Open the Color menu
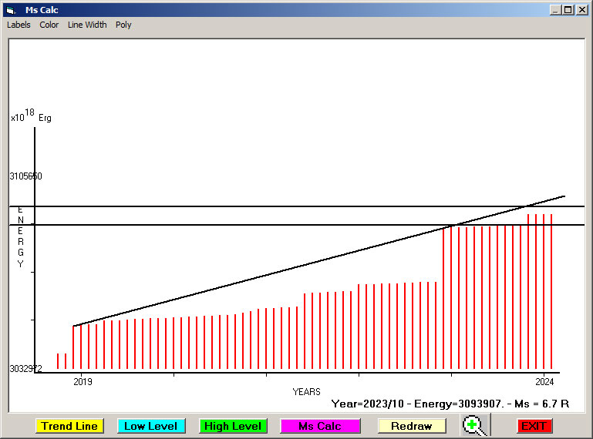The width and height of the screenshot is (593, 439). click(49, 25)
